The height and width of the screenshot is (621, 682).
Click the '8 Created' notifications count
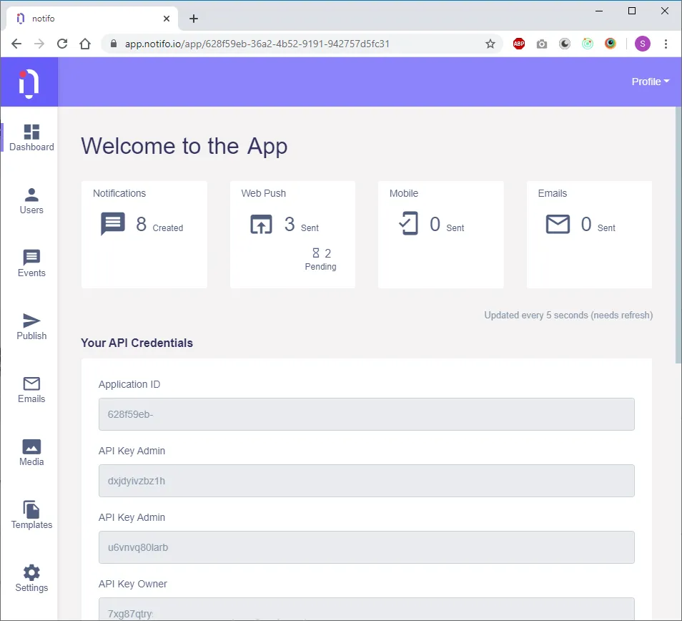(x=159, y=225)
